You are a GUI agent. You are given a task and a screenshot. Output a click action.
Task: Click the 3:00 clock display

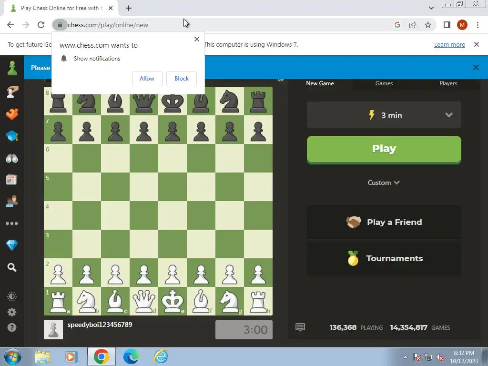pyautogui.click(x=244, y=330)
